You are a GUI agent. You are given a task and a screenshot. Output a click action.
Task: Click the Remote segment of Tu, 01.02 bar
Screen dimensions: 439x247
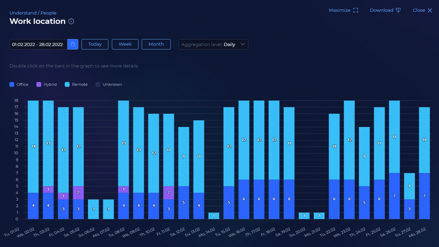(x=33, y=147)
